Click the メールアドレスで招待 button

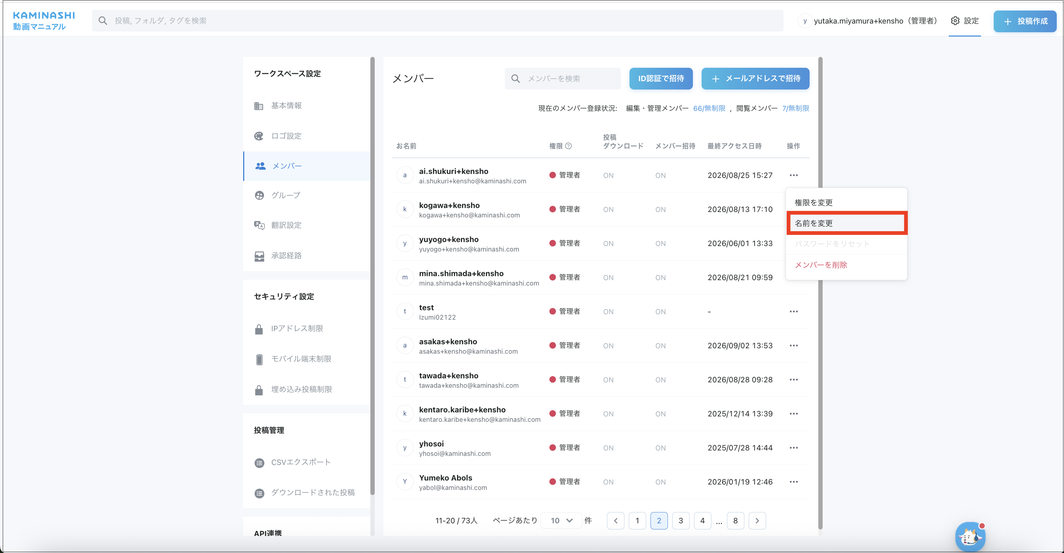tap(755, 79)
